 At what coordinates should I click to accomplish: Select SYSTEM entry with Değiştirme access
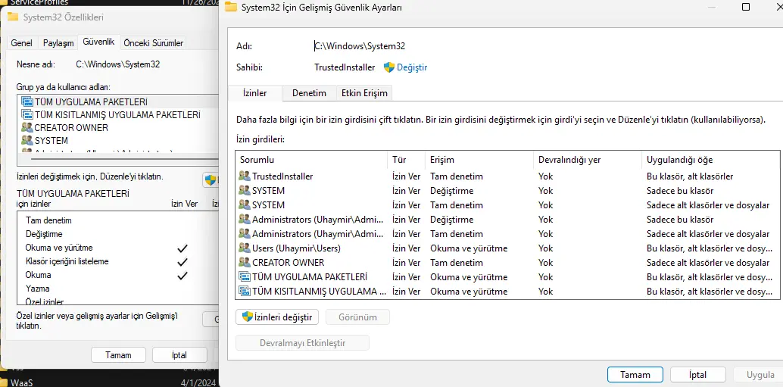(x=507, y=191)
